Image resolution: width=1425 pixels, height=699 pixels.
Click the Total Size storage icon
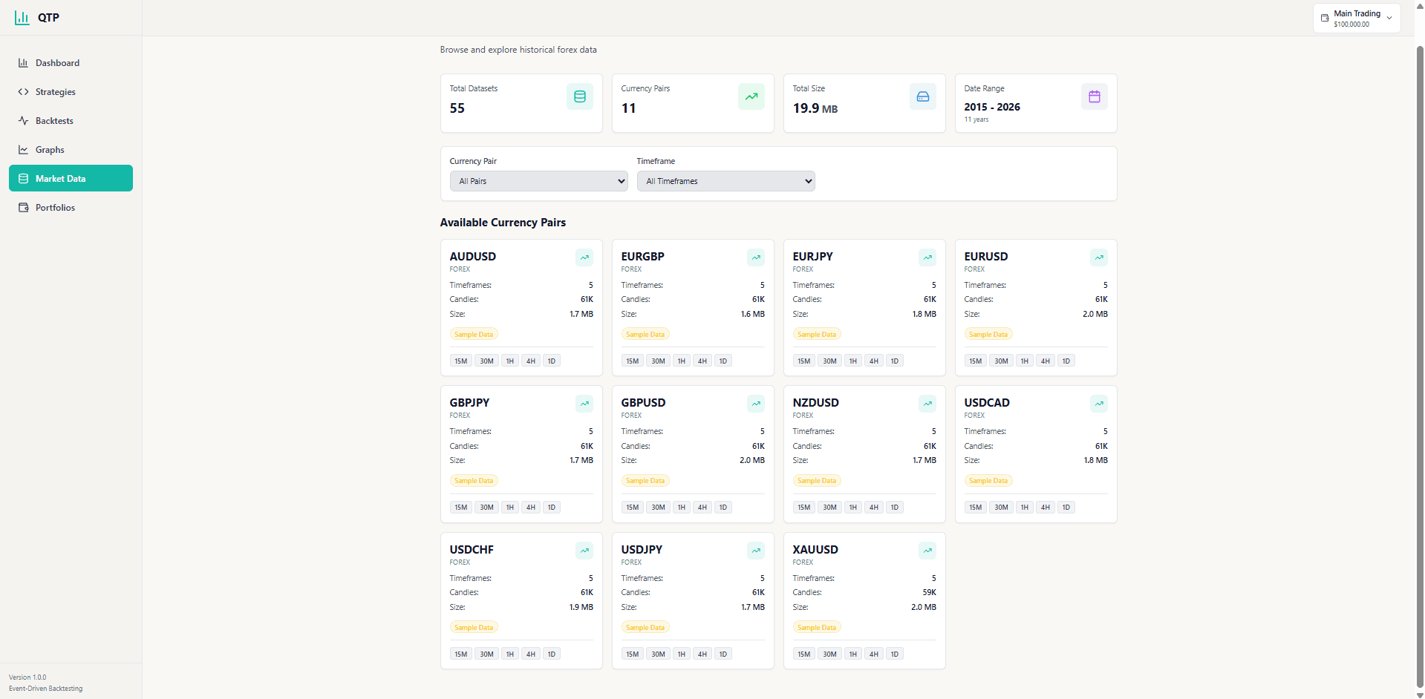[923, 96]
